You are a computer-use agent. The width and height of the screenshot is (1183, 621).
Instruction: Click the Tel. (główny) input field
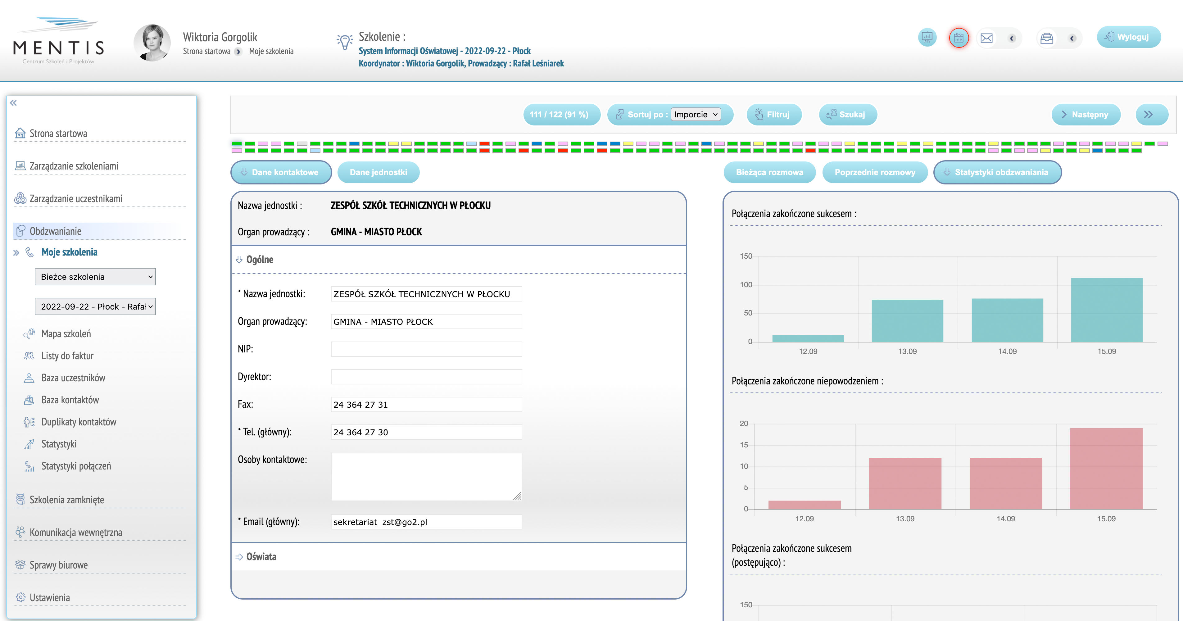click(x=426, y=432)
